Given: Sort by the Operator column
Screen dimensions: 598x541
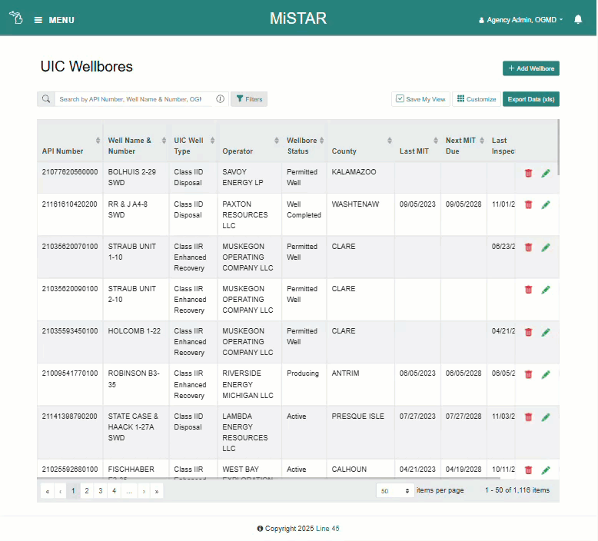Looking at the screenshot, I should coord(277,141).
